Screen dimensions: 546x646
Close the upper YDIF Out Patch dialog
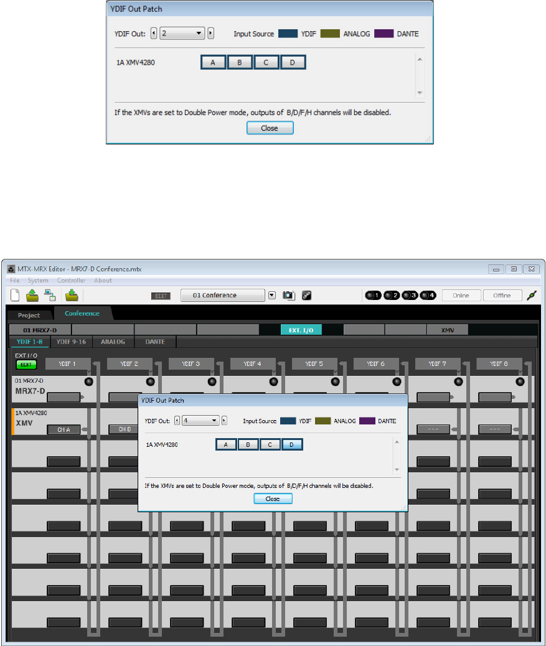[x=270, y=128]
